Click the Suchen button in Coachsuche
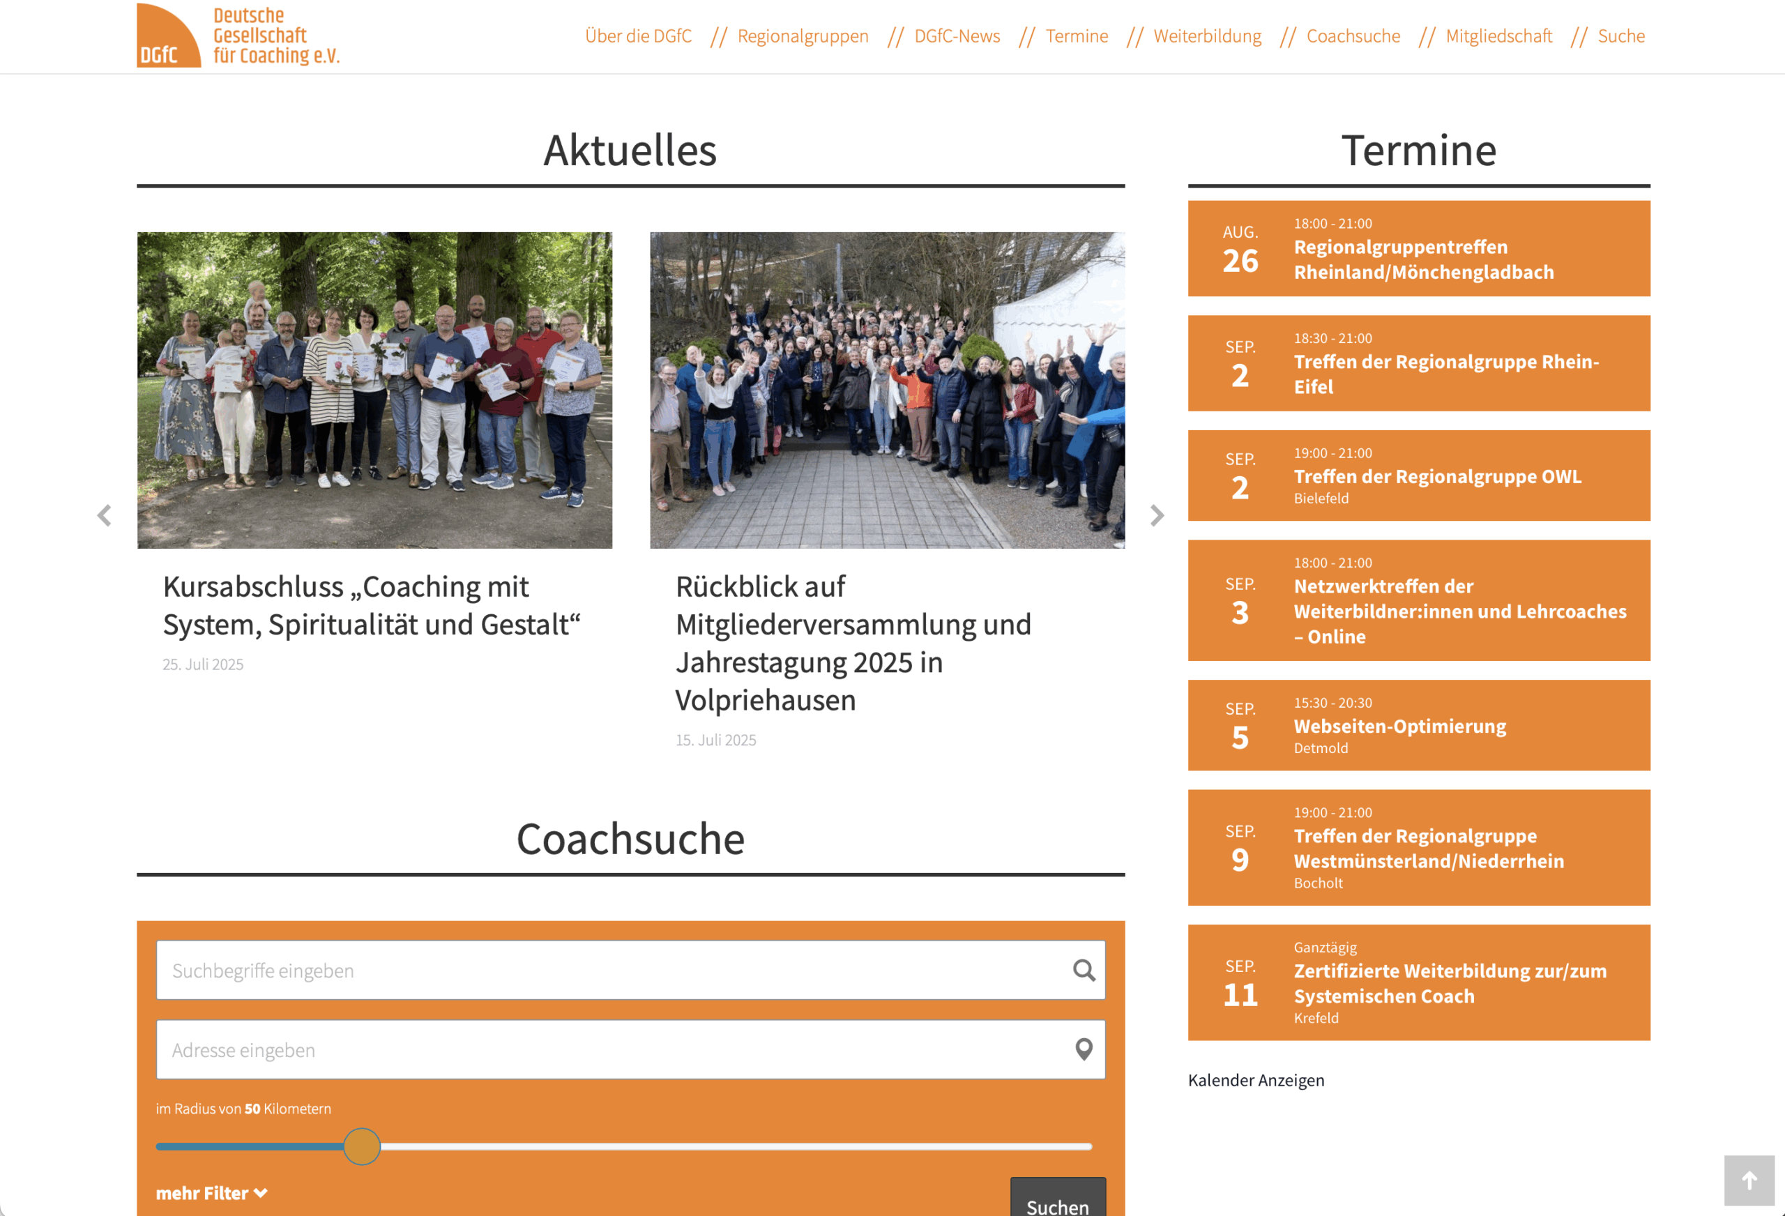The height and width of the screenshot is (1216, 1785). pos(1058,1203)
